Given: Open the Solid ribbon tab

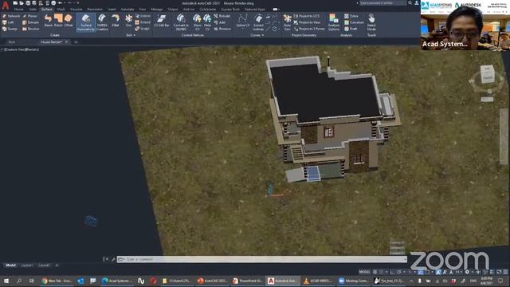Looking at the screenshot, I should 33,10.
